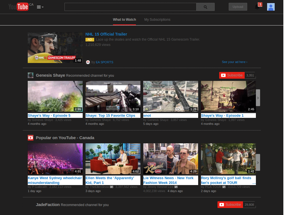
Task: Click TheEllenShow uploader name
Action: click(99, 187)
